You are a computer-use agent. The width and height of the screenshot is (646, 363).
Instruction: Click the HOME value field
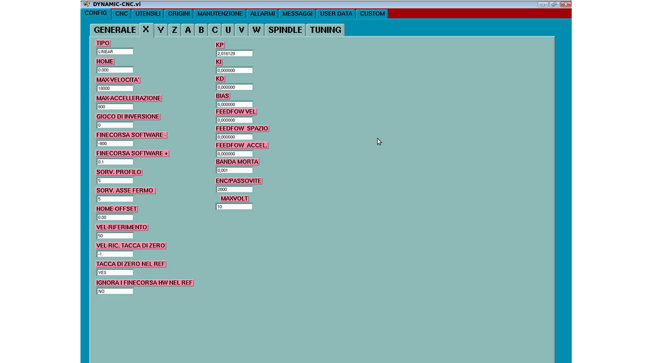(x=115, y=70)
